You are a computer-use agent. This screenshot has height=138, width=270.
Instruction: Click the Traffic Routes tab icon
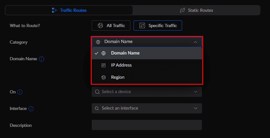pos(54,10)
